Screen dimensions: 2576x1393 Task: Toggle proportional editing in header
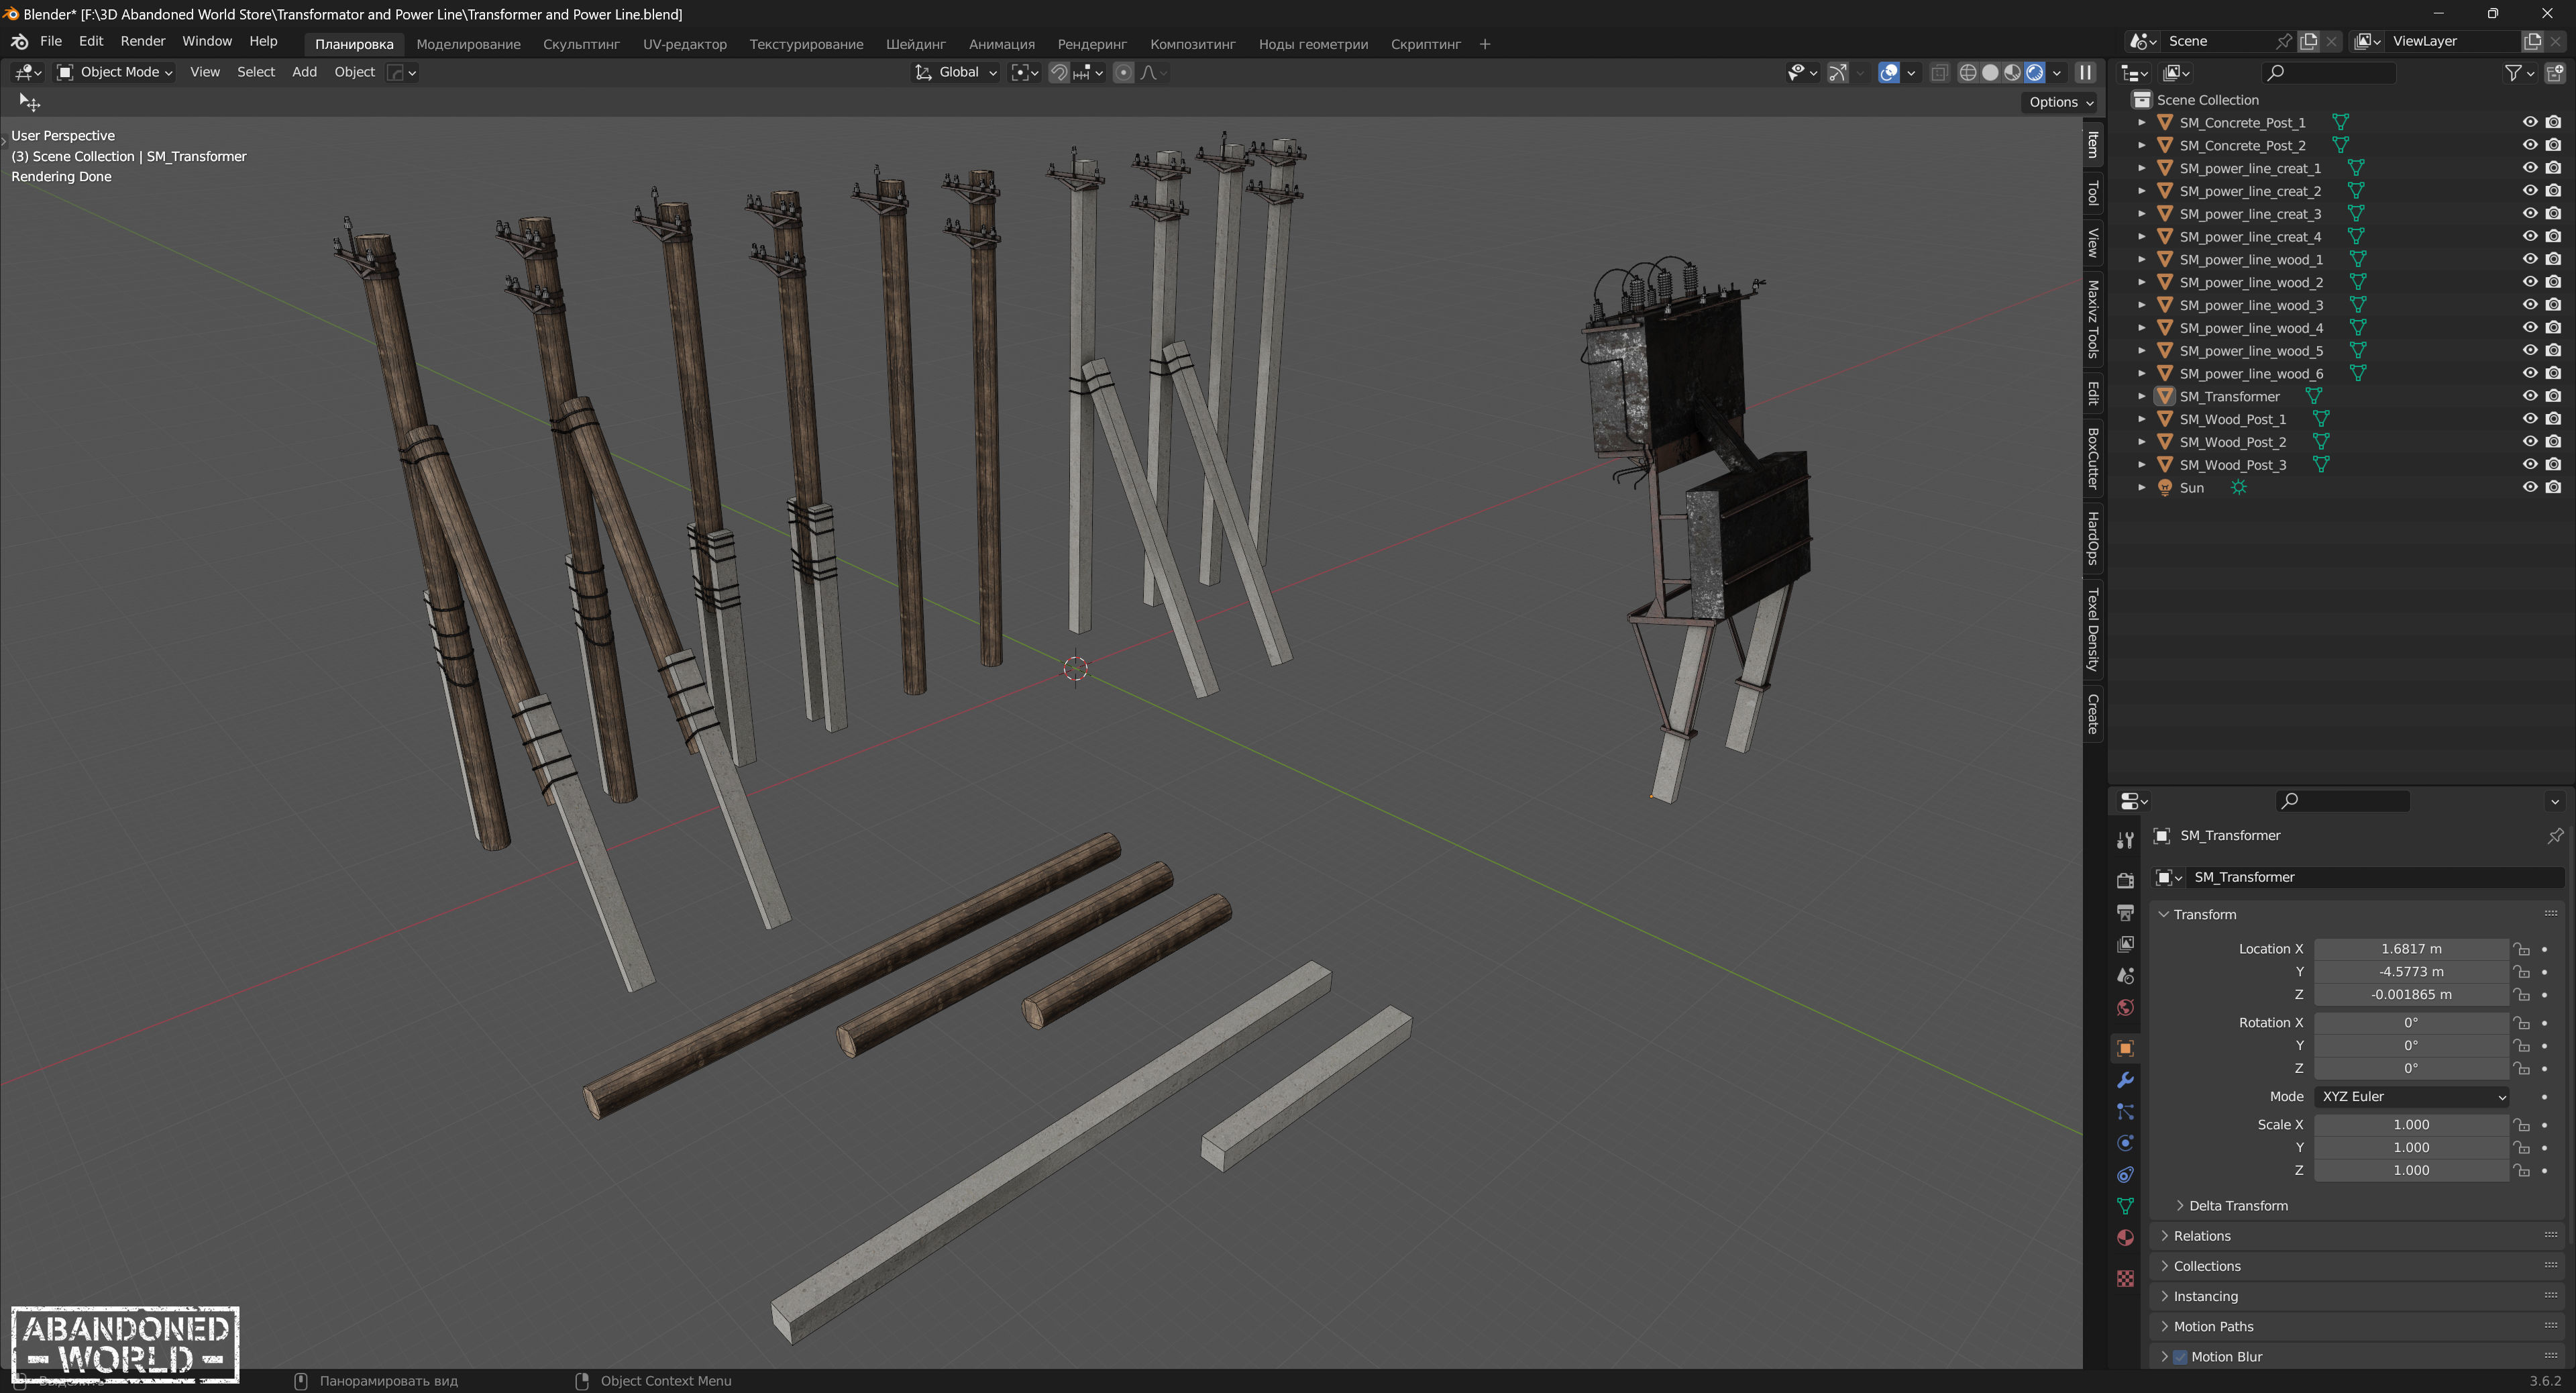click(1123, 72)
